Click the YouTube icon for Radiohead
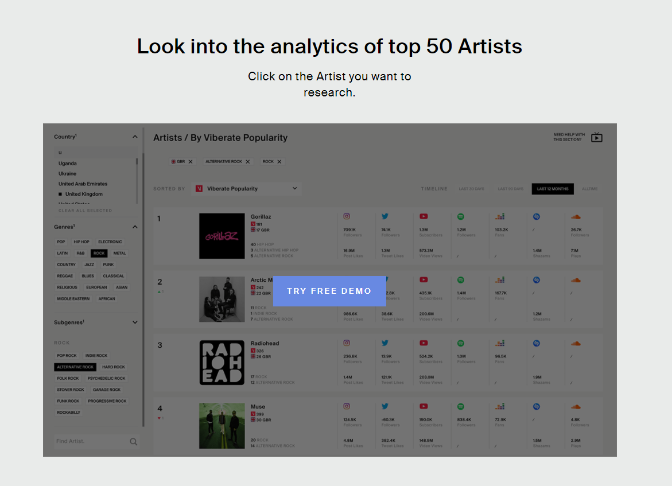672x486 pixels. click(424, 343)
